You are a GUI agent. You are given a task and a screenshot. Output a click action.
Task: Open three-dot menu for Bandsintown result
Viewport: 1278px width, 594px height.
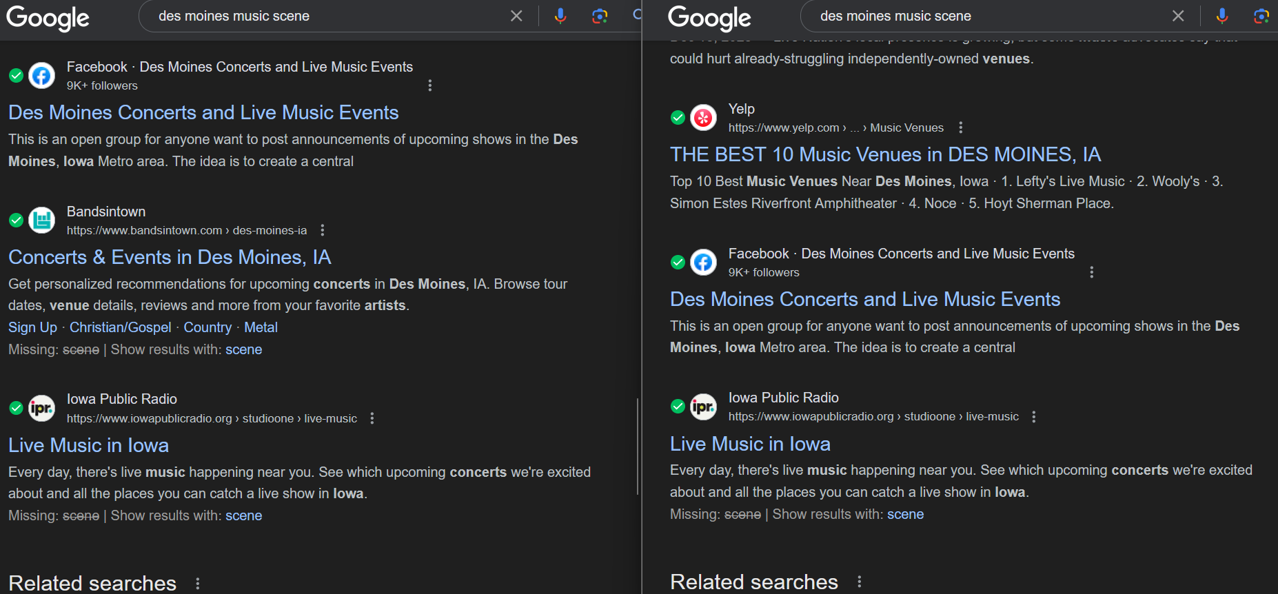click(x=323, y=230)
